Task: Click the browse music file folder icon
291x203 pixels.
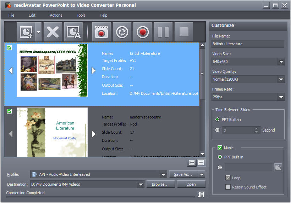Action: coord(278,167)
